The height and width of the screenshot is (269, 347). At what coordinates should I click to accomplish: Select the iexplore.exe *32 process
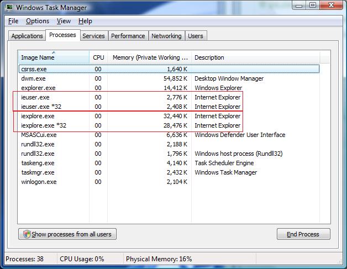[169, 125]
